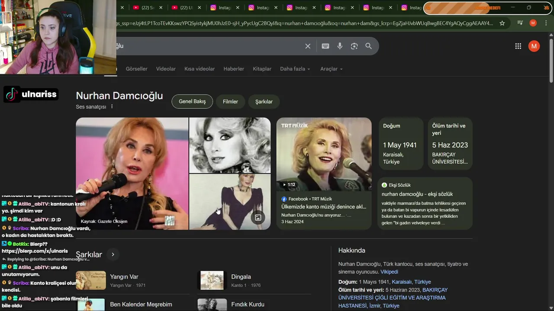Open Ülkemizde kanto müziği video title

324,207
